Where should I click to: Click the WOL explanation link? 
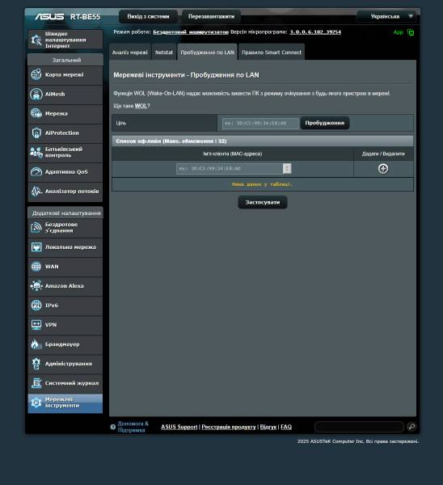point(141,106)
